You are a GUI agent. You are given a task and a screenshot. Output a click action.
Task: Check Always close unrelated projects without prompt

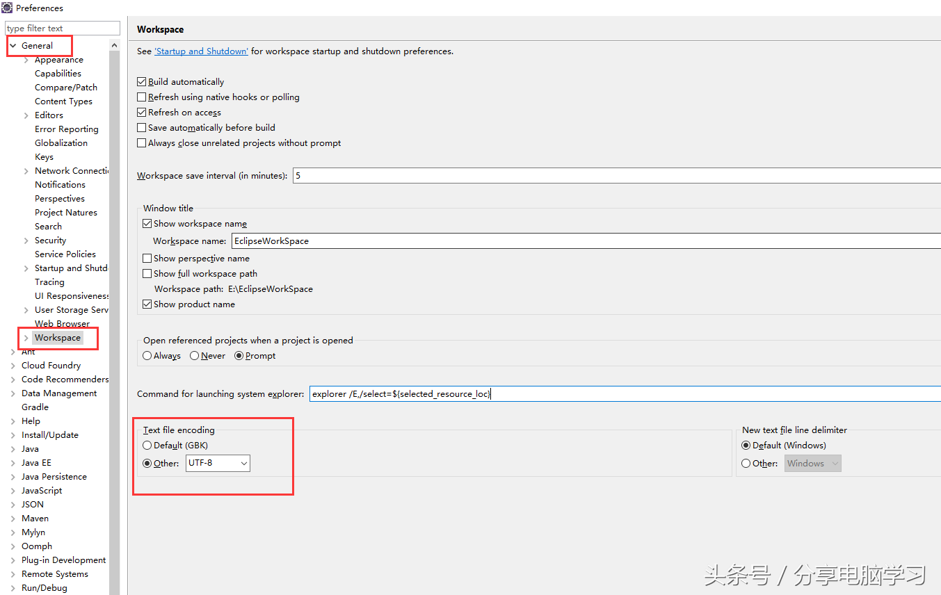(x=142, y=143)
